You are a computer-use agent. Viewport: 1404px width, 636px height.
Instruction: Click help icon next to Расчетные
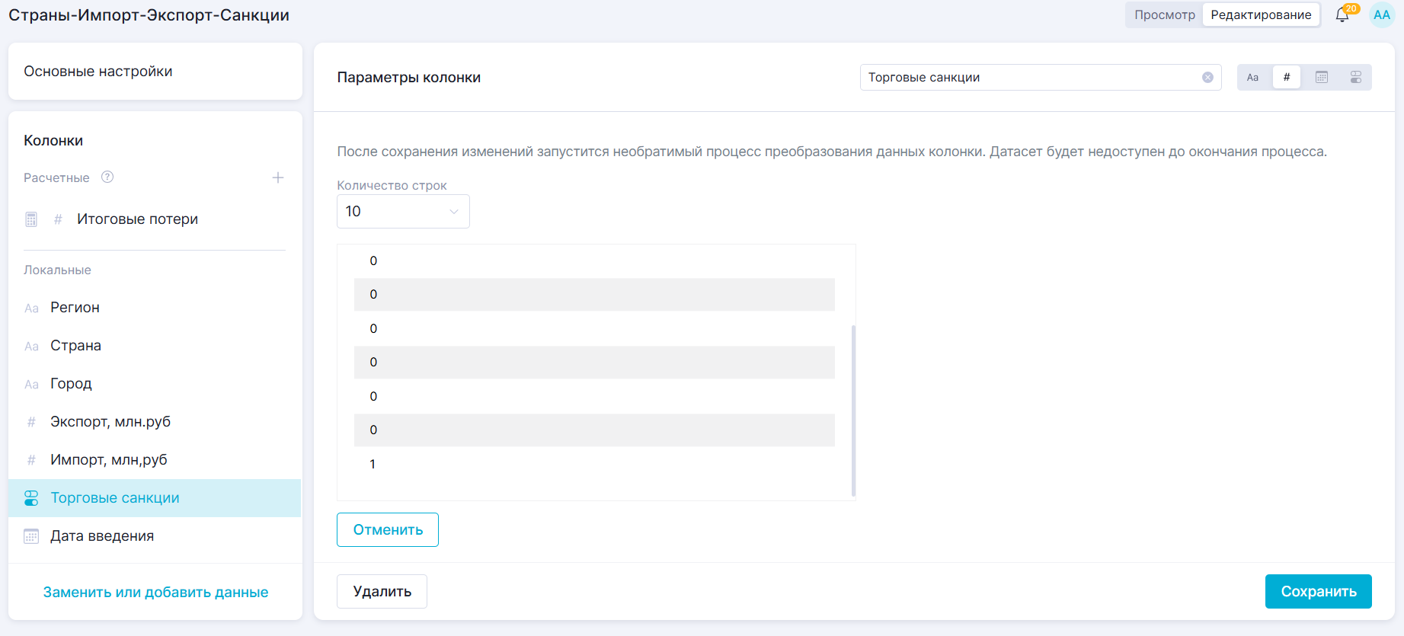[x=107, y=177]
